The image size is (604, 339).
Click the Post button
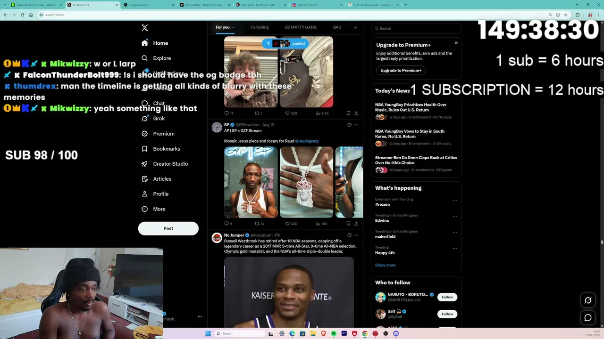[168, 228]
